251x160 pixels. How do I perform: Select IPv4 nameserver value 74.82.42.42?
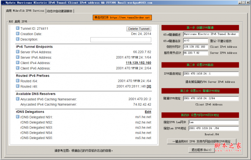(142, 104)
